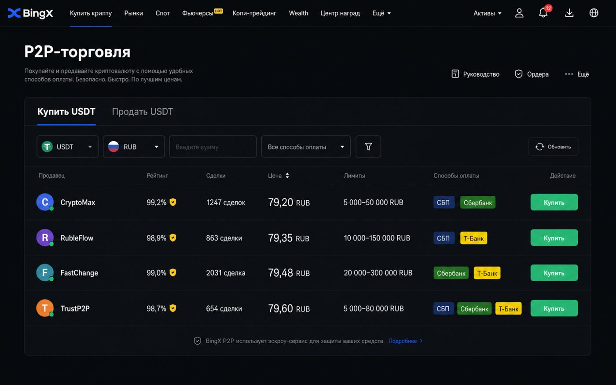Click limit 10 000–150 000 RUB
This screenshot has width=616, height=385.
point(377,238)
